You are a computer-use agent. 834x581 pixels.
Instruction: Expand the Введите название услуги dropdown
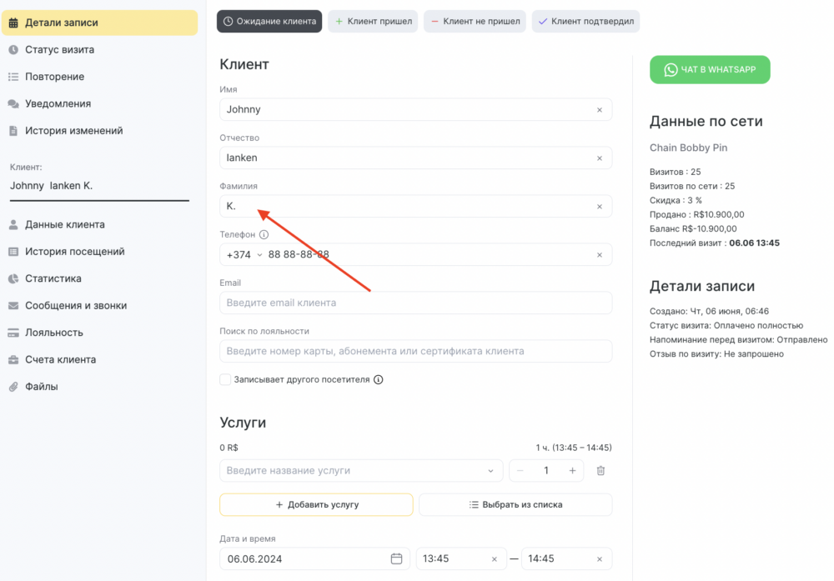(490, 471)
